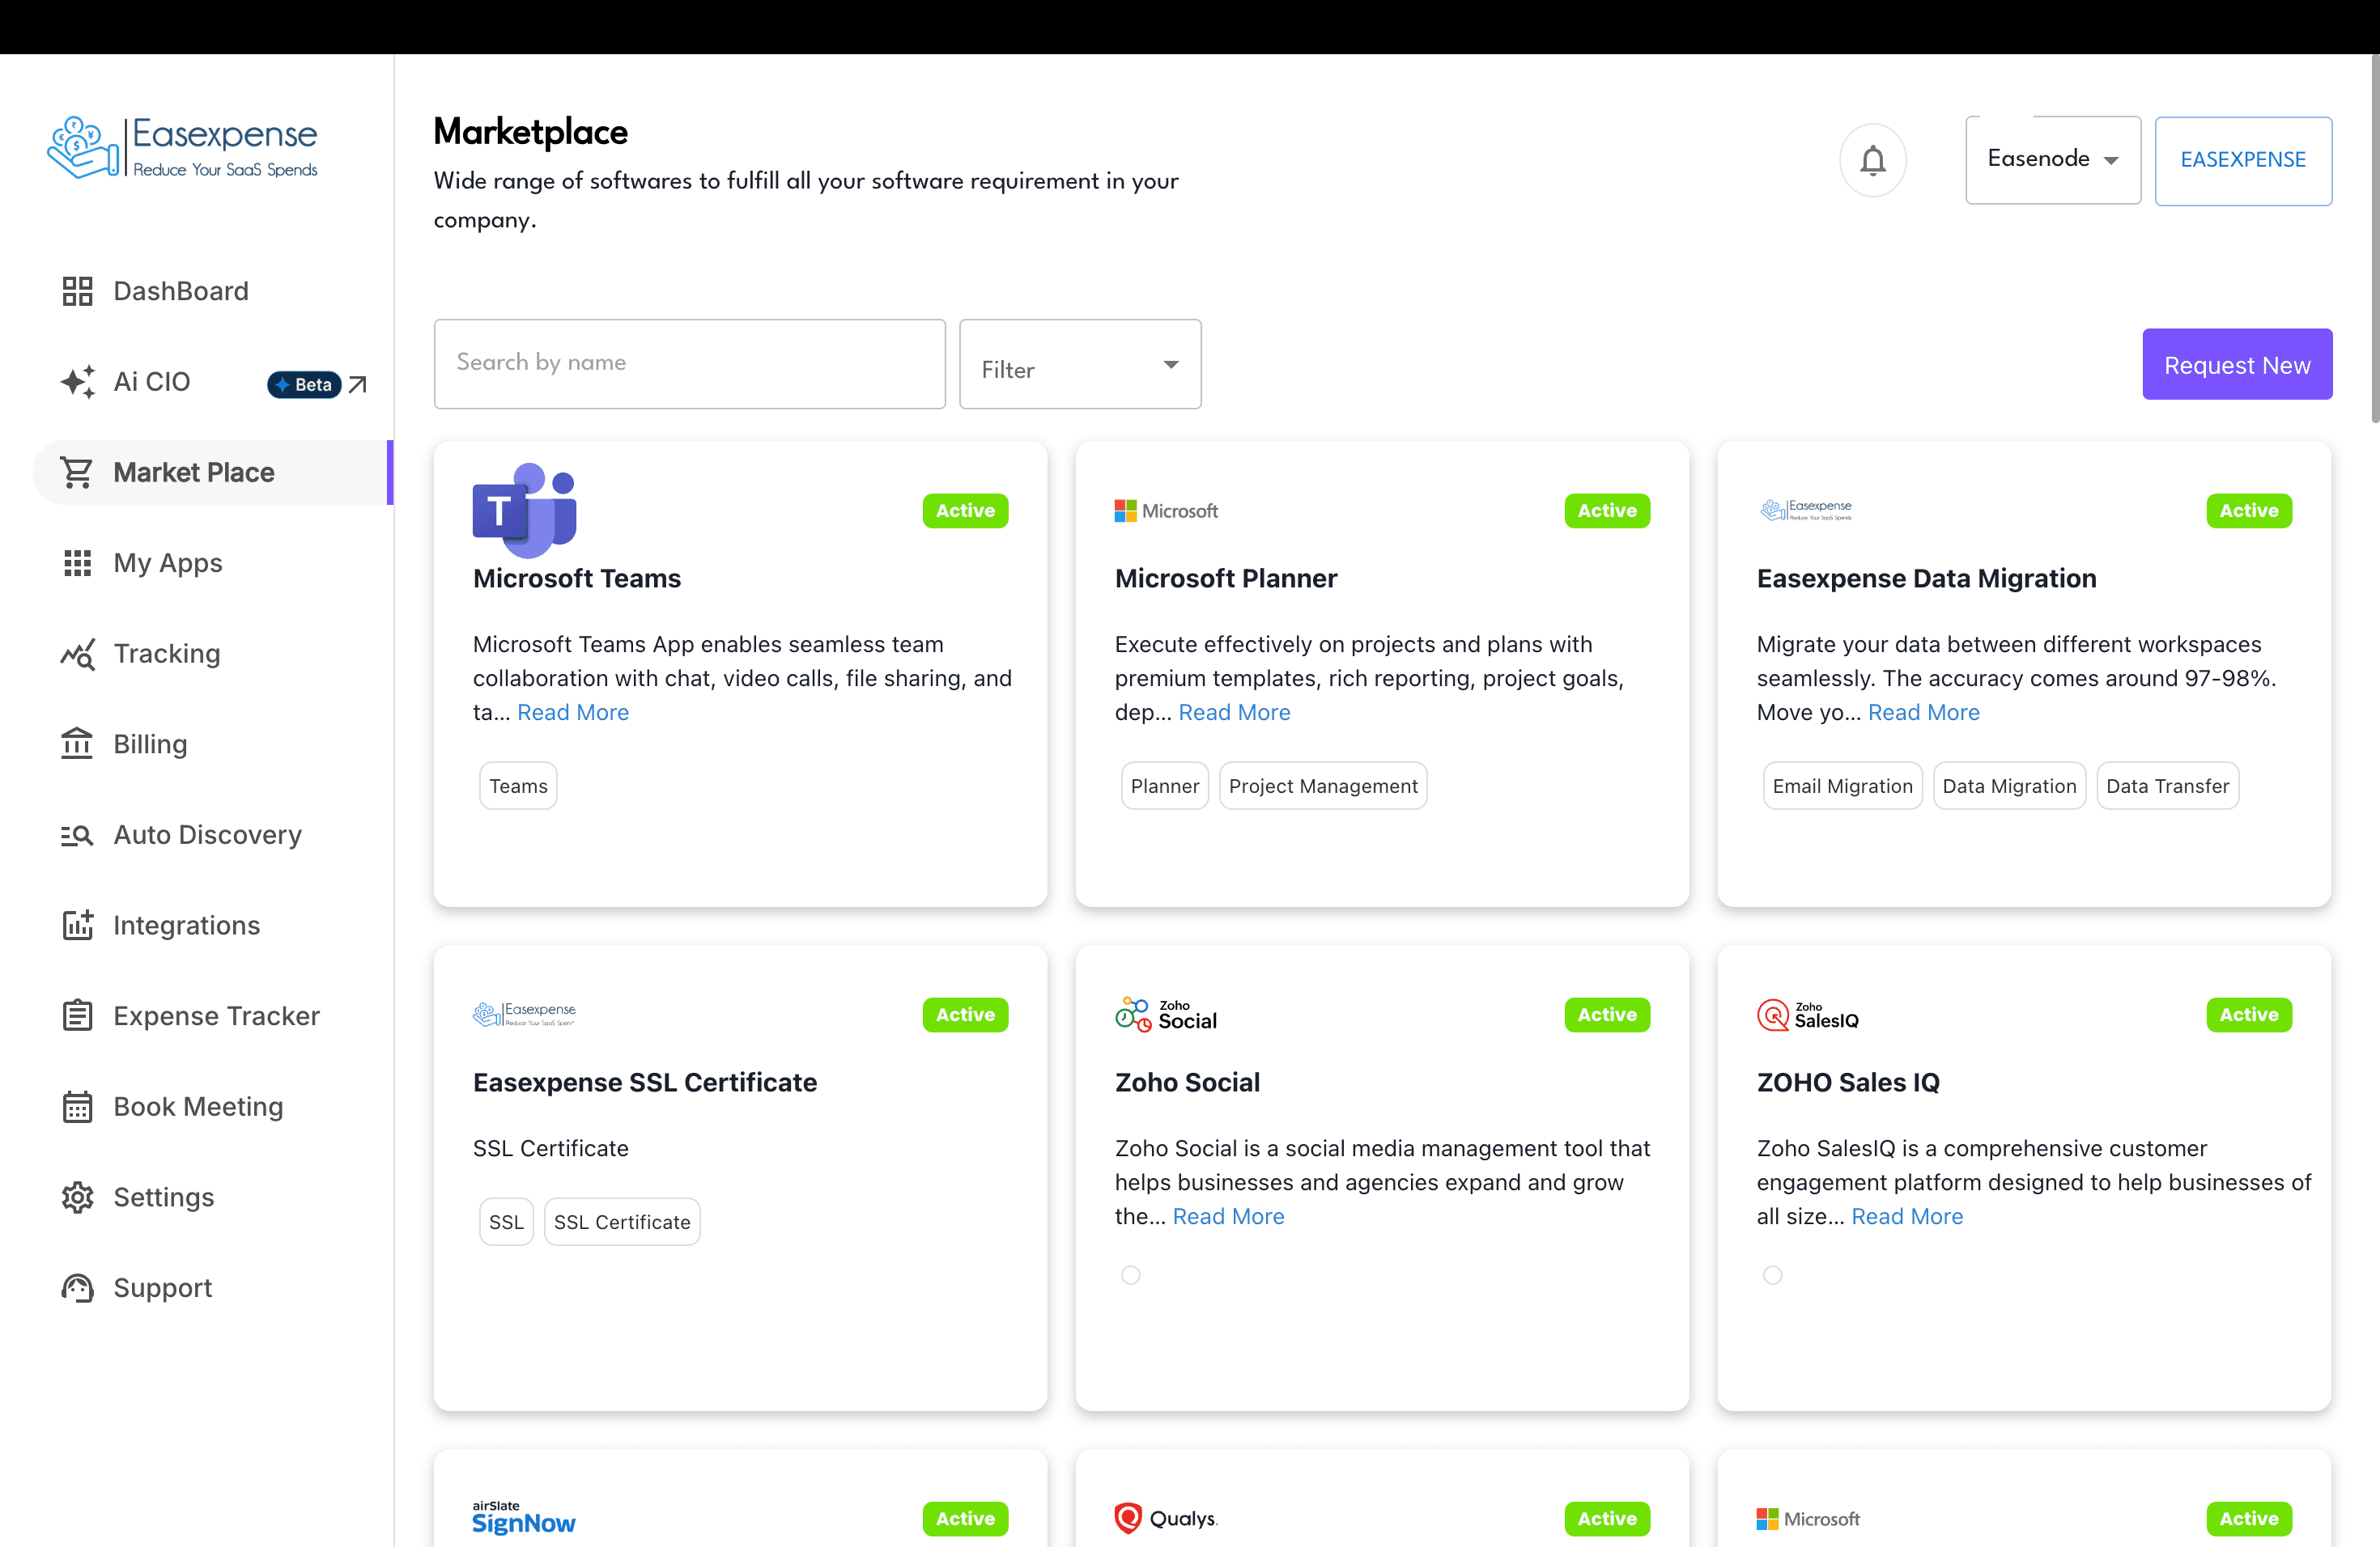Click the Expense Tracker clipboard icon
2380x1547 pixels.
coord(77,1016)
